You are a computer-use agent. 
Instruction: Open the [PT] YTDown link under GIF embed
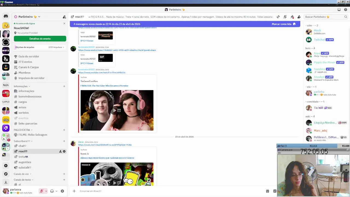(x=87, y=63)
